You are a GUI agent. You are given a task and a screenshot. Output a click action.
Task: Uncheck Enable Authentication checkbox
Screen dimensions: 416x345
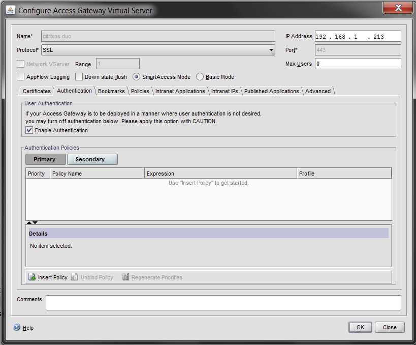pyautogui.click(x=29, y=130)
